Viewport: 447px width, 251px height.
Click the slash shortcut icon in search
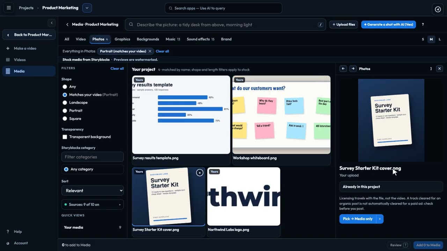click(320, 25)
